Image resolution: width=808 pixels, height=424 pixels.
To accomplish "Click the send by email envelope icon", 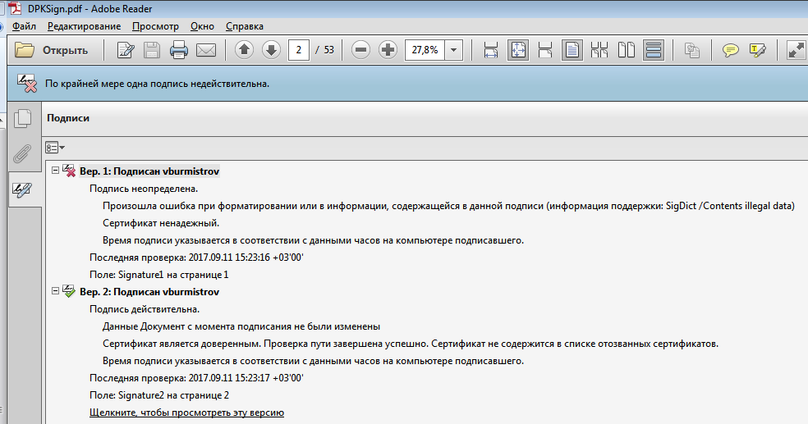I will tap(205, 50).
